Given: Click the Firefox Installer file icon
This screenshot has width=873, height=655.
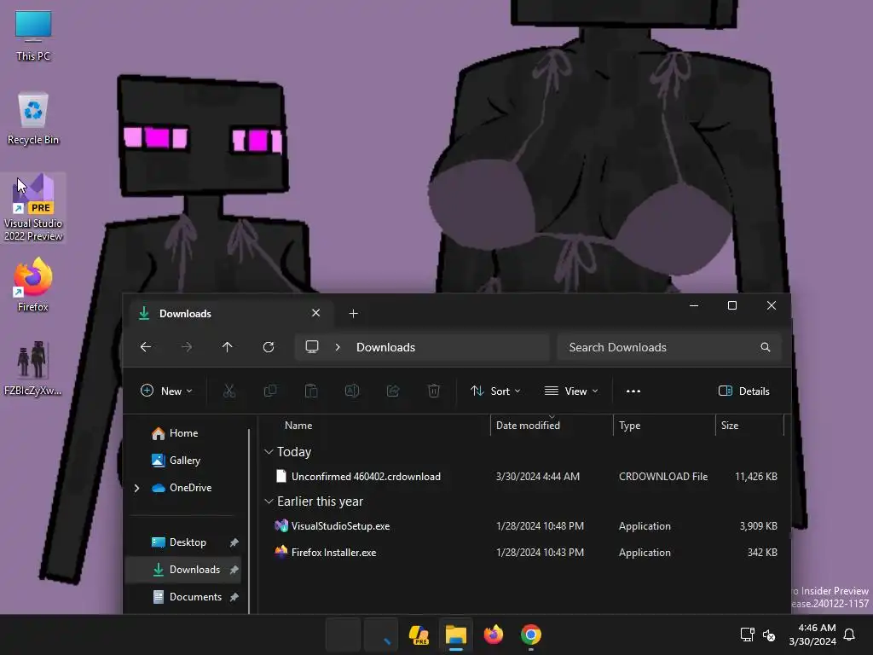Looking at the screenshot, I should 281,552.
